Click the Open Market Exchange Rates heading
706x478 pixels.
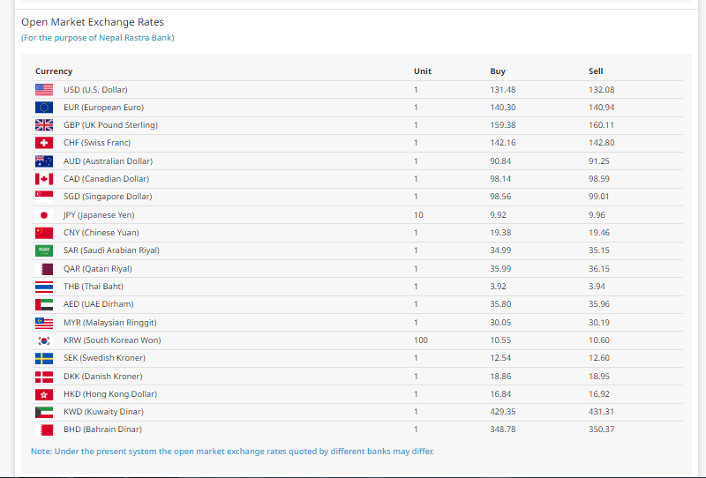coord(93,22)
